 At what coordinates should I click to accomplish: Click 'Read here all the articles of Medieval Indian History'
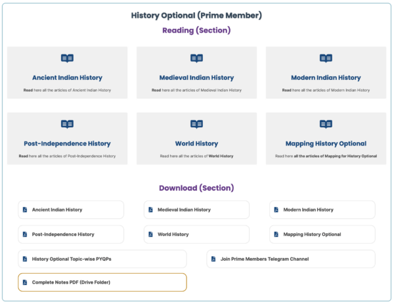(x=196, y=90)
